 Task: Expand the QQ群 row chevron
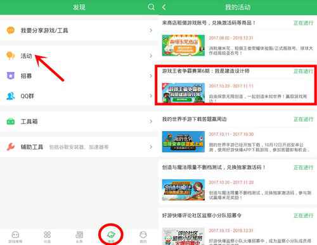point(151,96)
